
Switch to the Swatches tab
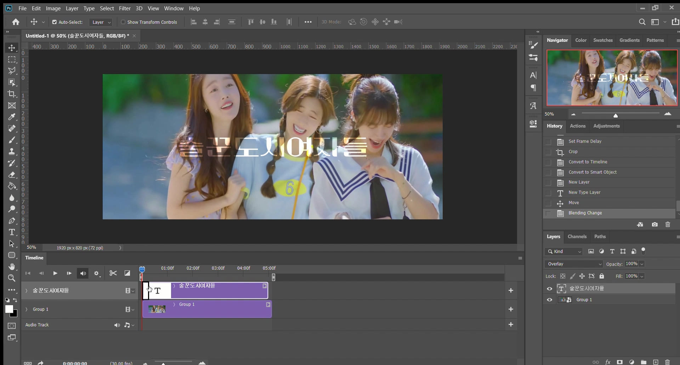click(x=603, y=40)
